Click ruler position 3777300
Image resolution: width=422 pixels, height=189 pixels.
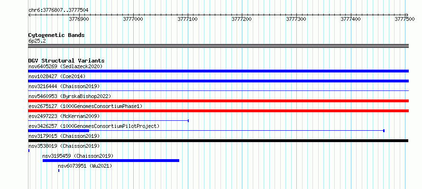coord(296,19)
